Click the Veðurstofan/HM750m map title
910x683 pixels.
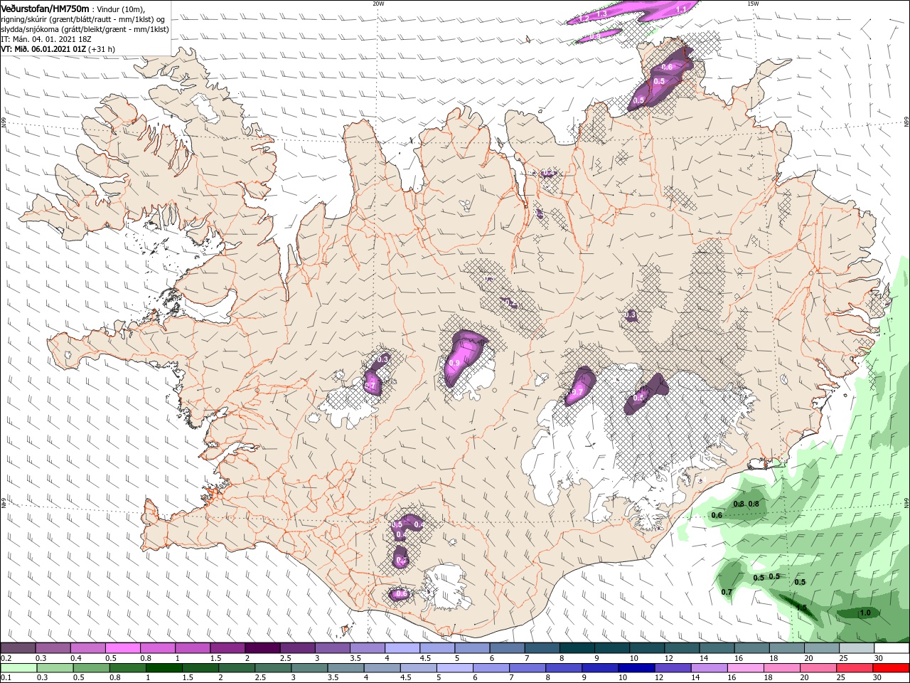[x=45, y=8]
